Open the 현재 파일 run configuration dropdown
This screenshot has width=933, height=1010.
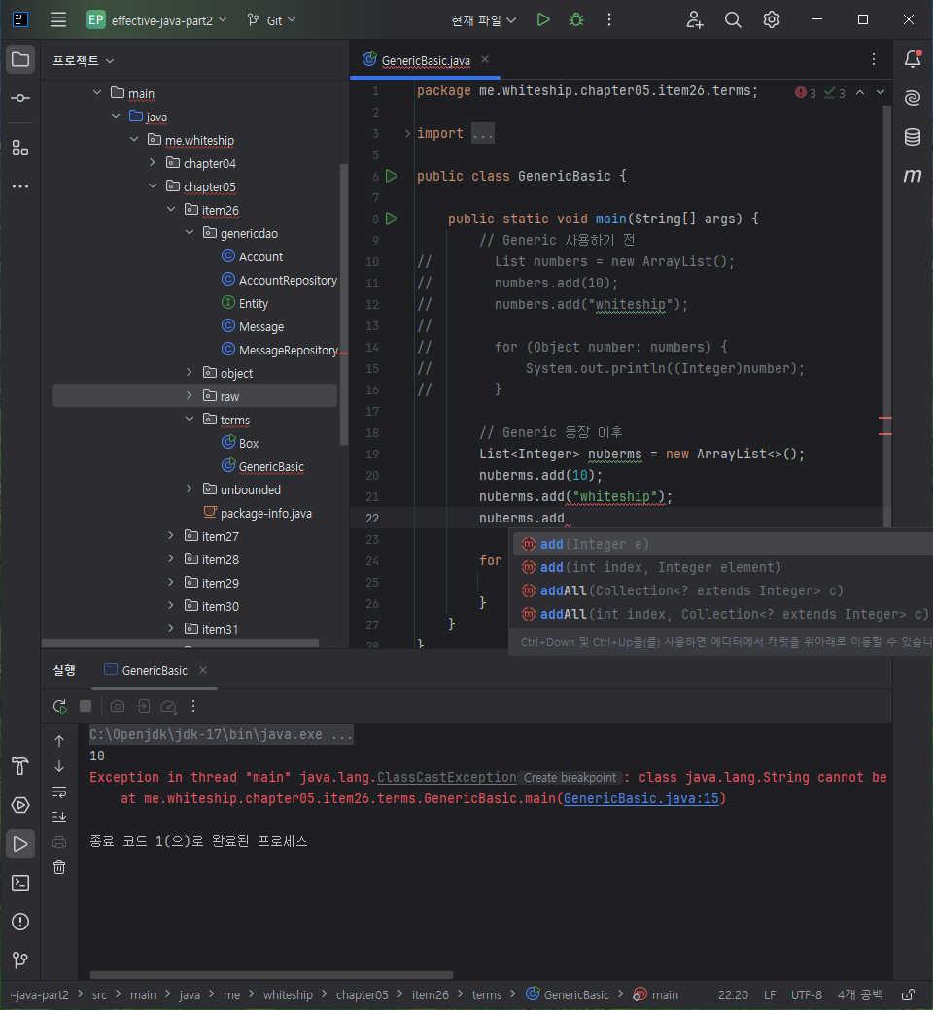click(x=484, y=20)
